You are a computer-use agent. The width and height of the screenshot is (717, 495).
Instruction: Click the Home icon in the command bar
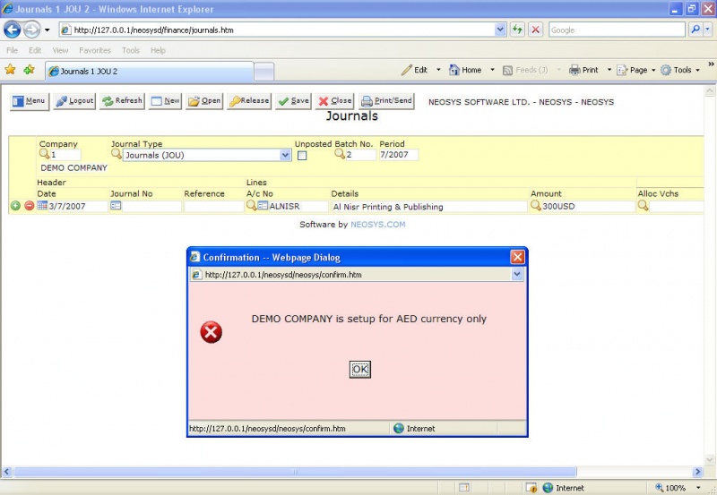click(x=454, y=70)
